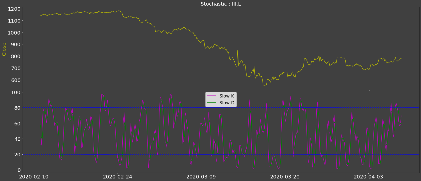Click the 1000 price axis tick label
The width and height of the screenshot is (421, 181).
[14, 33]
